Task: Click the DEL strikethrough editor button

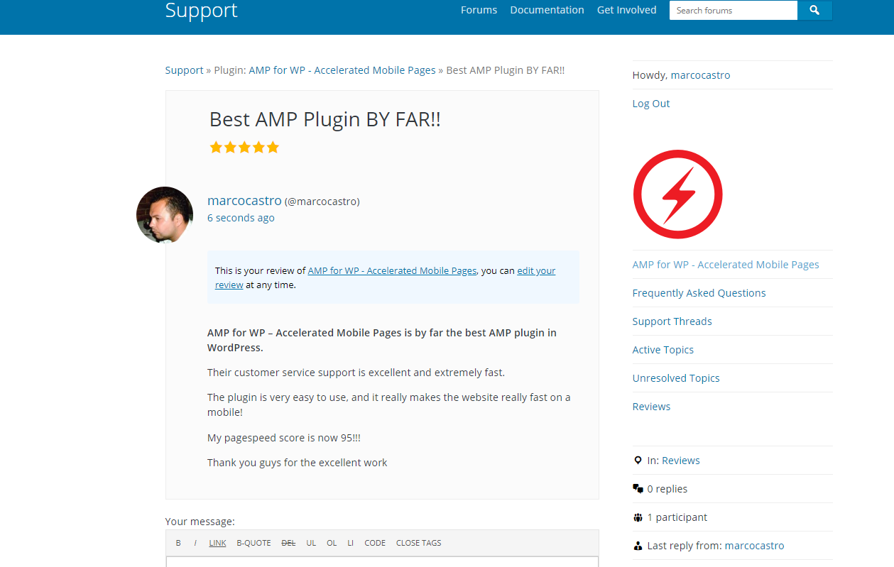Action: 288,543
